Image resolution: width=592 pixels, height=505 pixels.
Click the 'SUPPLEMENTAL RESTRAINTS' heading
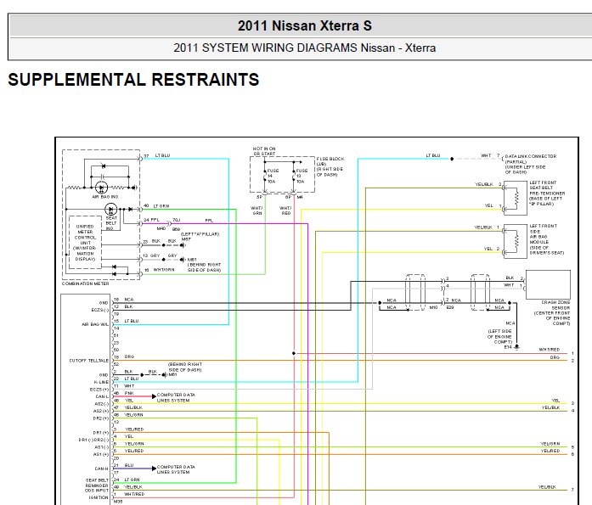(x=133, y=80)
